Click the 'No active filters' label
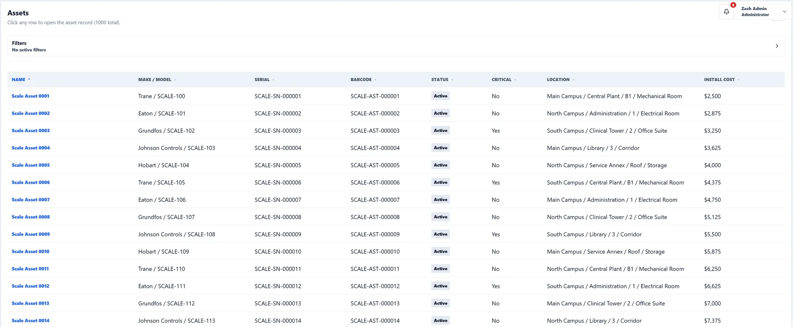 pos(29,50)
